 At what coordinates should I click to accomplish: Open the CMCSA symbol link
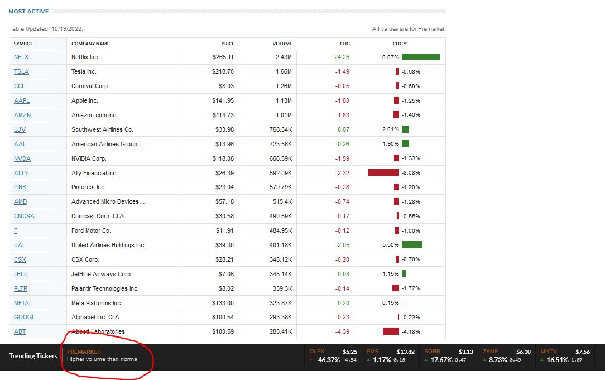[24, 216]
